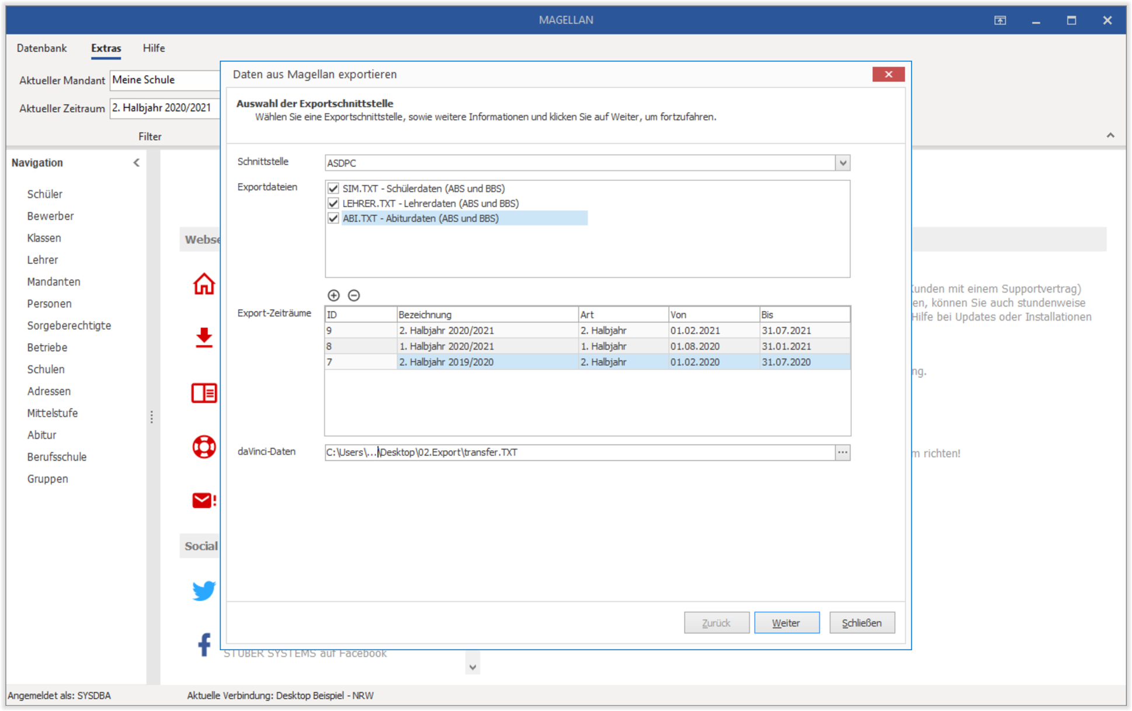Click the scroll down arrow below Facebook
This screenshot has height=711, width=1132.
click(473, 667)
